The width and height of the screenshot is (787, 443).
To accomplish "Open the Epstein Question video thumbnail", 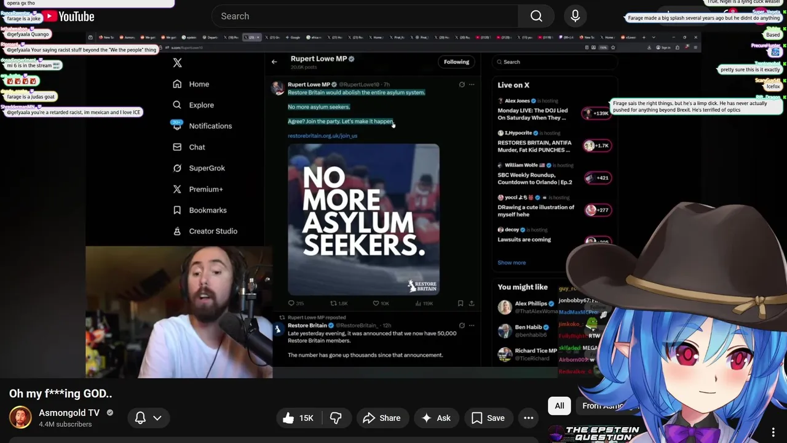I will (594, 433).
